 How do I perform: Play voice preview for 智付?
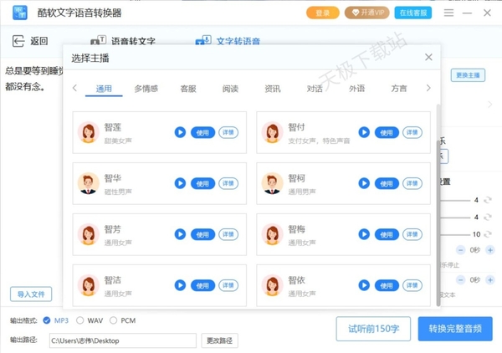pos(364,132)
